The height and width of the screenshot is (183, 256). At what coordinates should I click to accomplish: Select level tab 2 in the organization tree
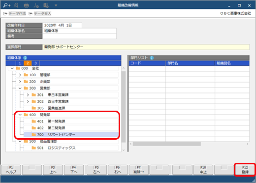pyautogui.click(x=28, y=63)
